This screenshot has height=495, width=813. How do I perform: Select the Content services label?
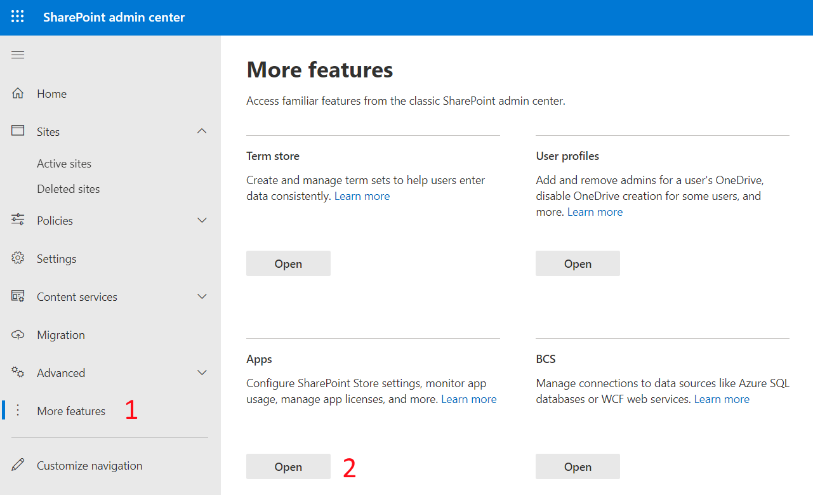point(77,297)
